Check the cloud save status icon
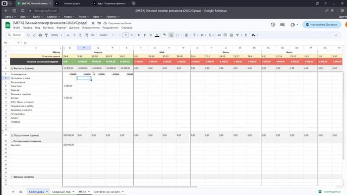The image size is (347, 195). pos(105,23)
